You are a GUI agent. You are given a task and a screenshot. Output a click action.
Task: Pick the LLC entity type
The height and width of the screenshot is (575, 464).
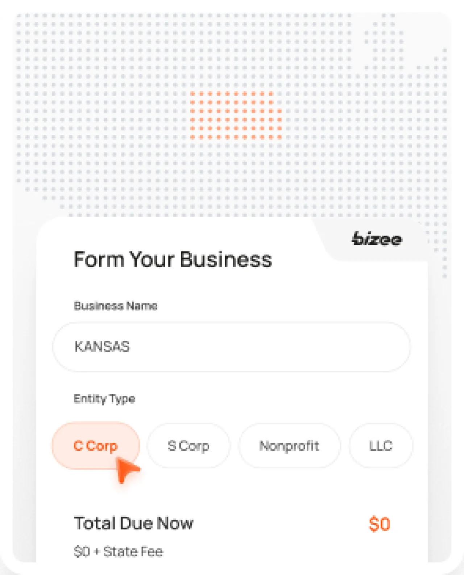point(381,446)
